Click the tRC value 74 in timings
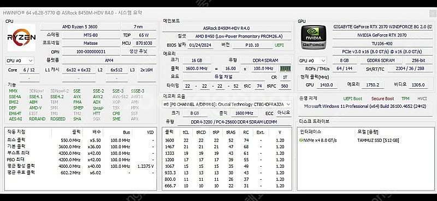 tap(259, 86)
